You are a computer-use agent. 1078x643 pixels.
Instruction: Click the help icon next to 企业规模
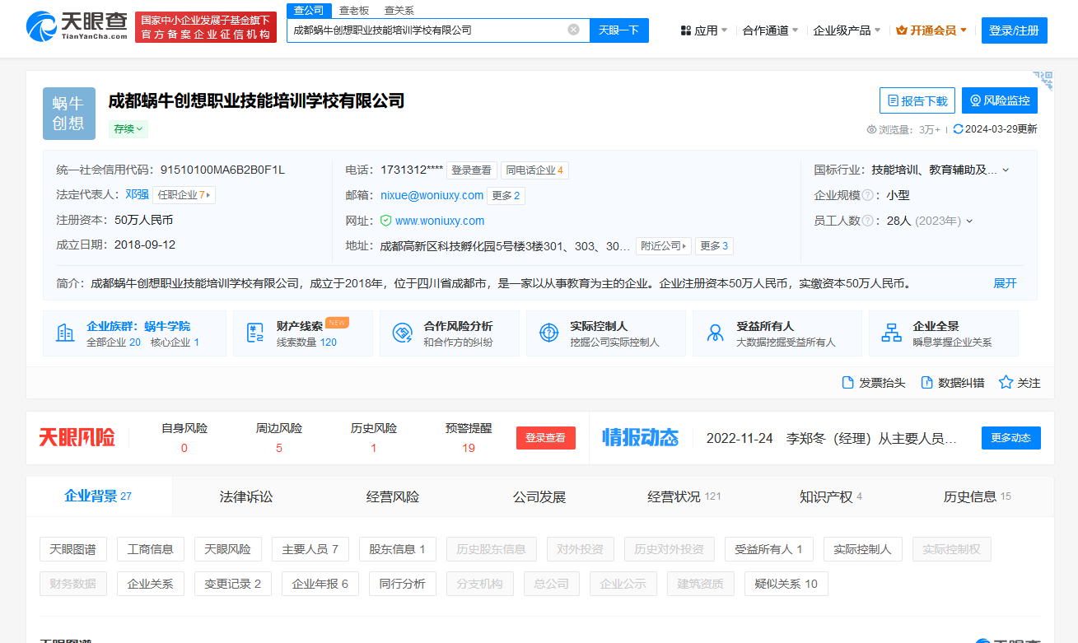[867, 196]
